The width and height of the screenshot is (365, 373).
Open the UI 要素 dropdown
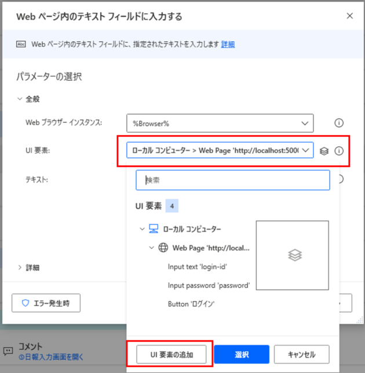click(220, 150)
